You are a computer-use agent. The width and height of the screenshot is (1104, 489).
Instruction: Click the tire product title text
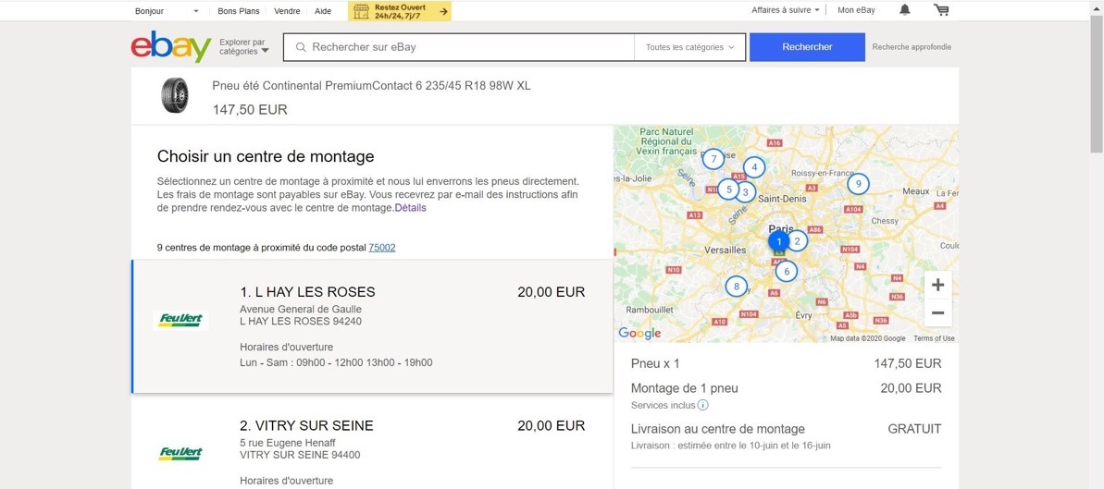coord(372,86)
